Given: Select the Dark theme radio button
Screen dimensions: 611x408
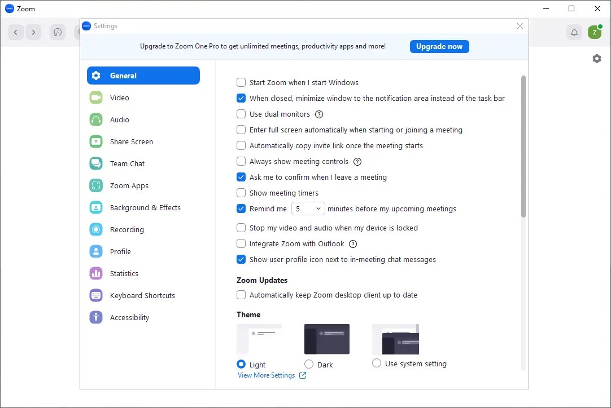Looking at the screenshot, I should click(309, 364).
